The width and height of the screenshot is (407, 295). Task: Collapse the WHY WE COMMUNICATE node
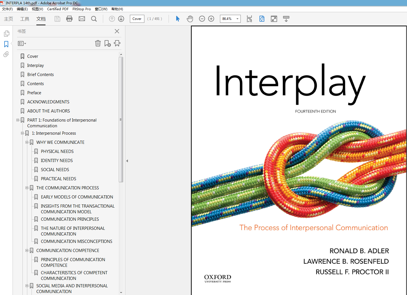click(x=27, y=142)
